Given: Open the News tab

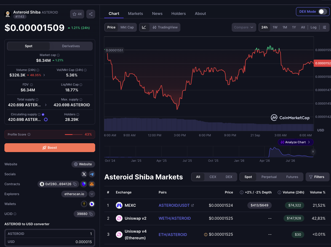Looking at the screenshot, I should point(157,14).
